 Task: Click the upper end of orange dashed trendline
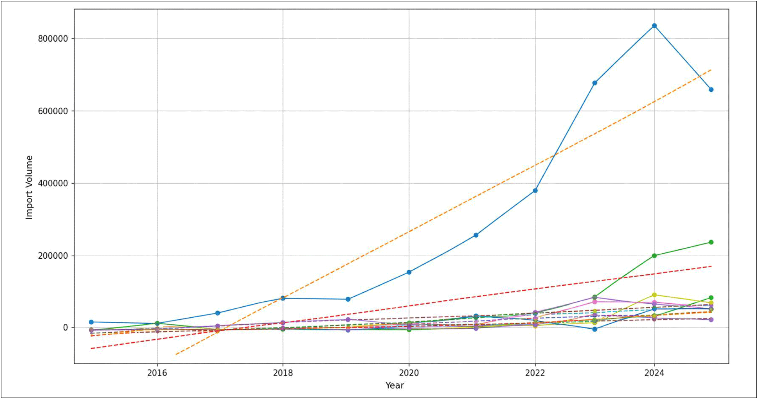(711, 70)
